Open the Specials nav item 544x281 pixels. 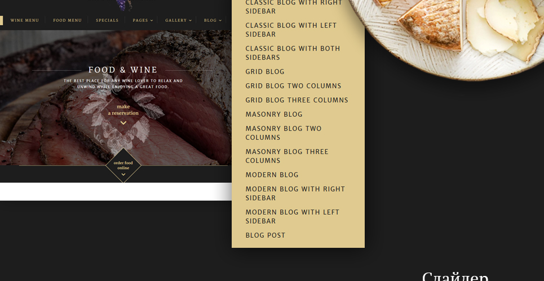[107, 20]
